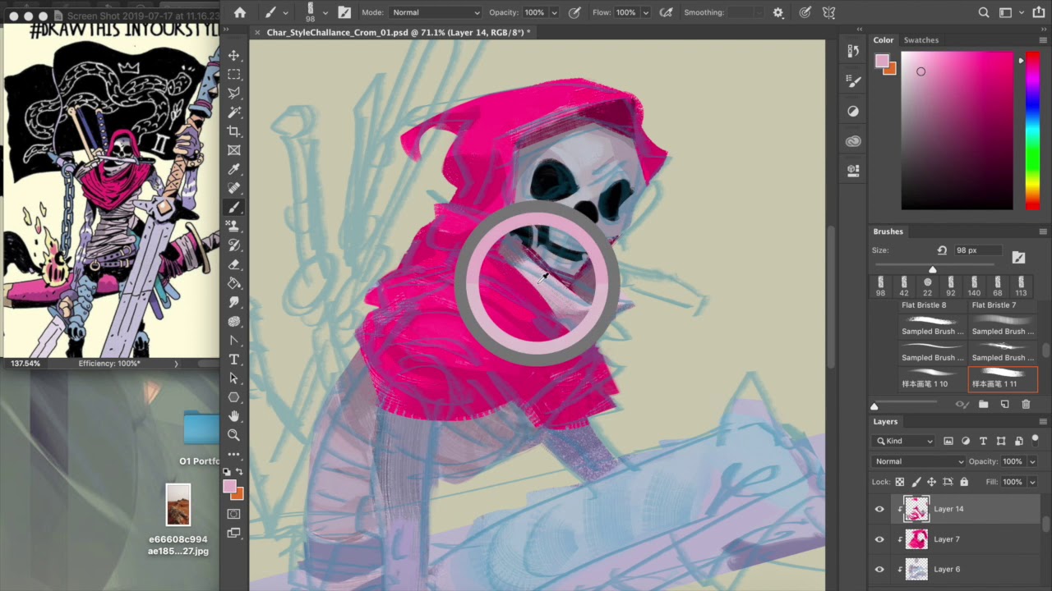Click the vertical hue spectrum slider
This screenshot has width=1052, height=591.
(x=1032, y=131)
